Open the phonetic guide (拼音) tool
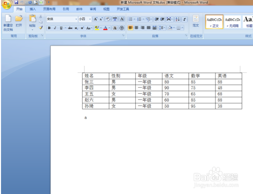The image size is (253, 194). 115,19
